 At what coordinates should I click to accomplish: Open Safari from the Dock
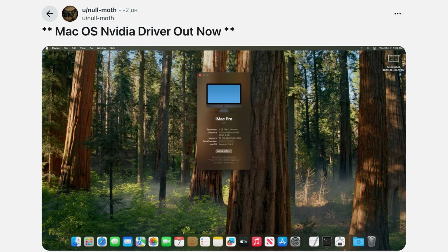point(102,241)
